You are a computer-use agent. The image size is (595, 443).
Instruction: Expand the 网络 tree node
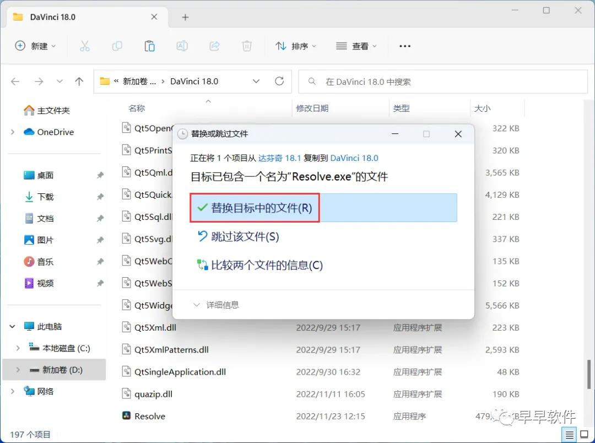[13, 391]
